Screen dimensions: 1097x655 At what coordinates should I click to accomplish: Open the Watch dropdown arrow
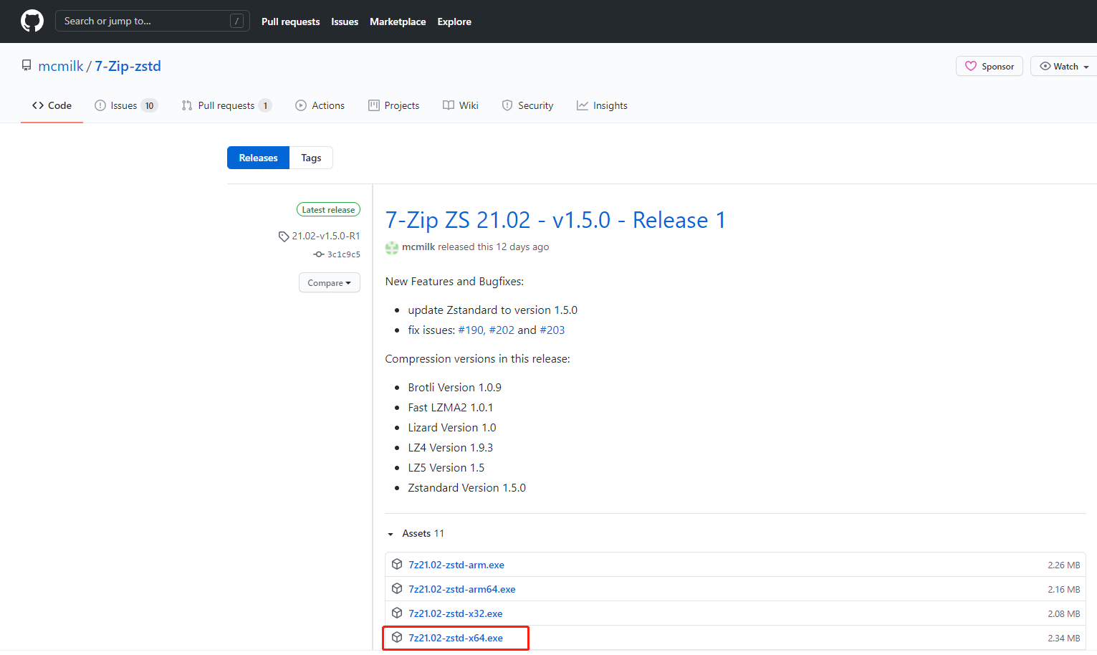pyautogui.click(x=1086, y=67)
